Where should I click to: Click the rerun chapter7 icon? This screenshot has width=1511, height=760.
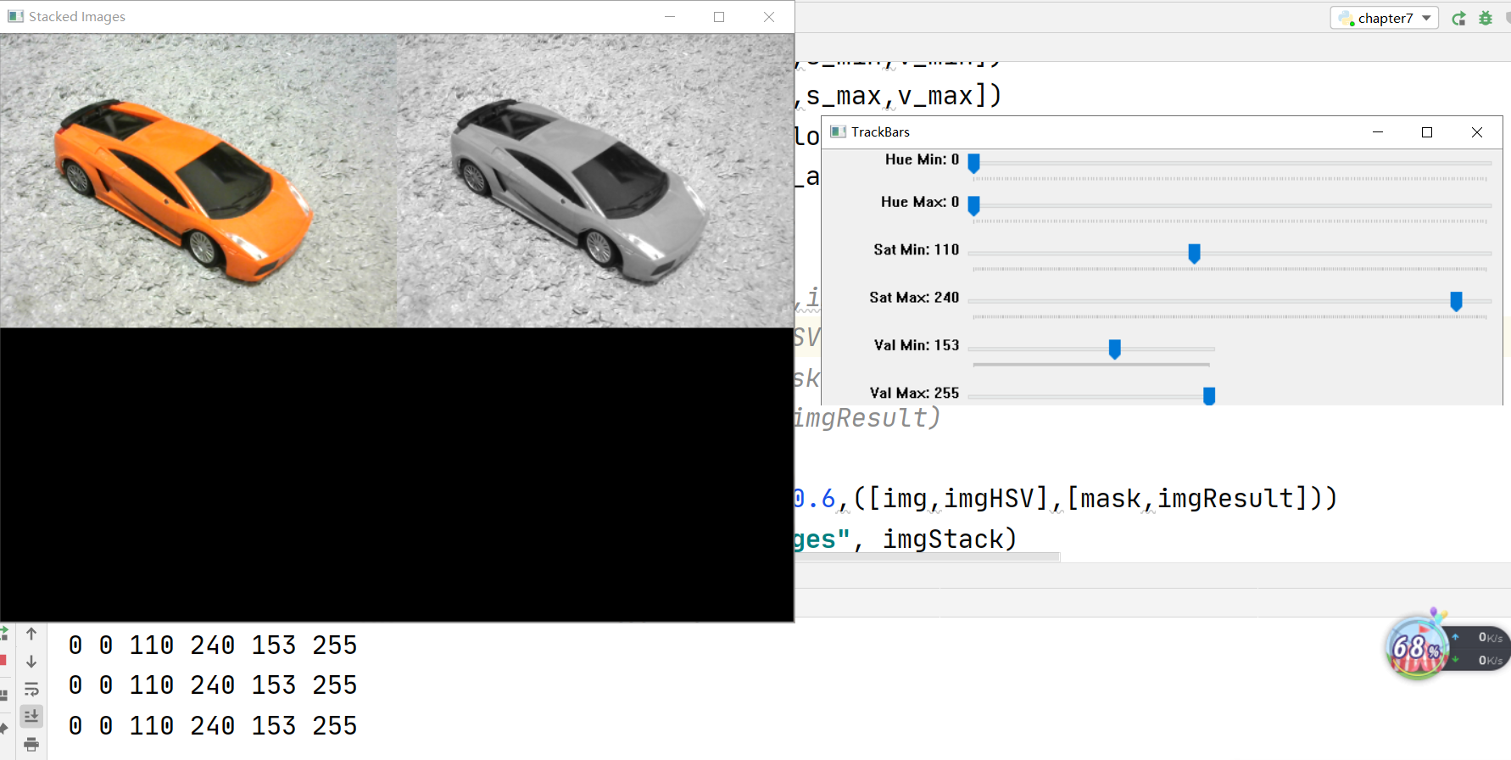[1458, 19]
